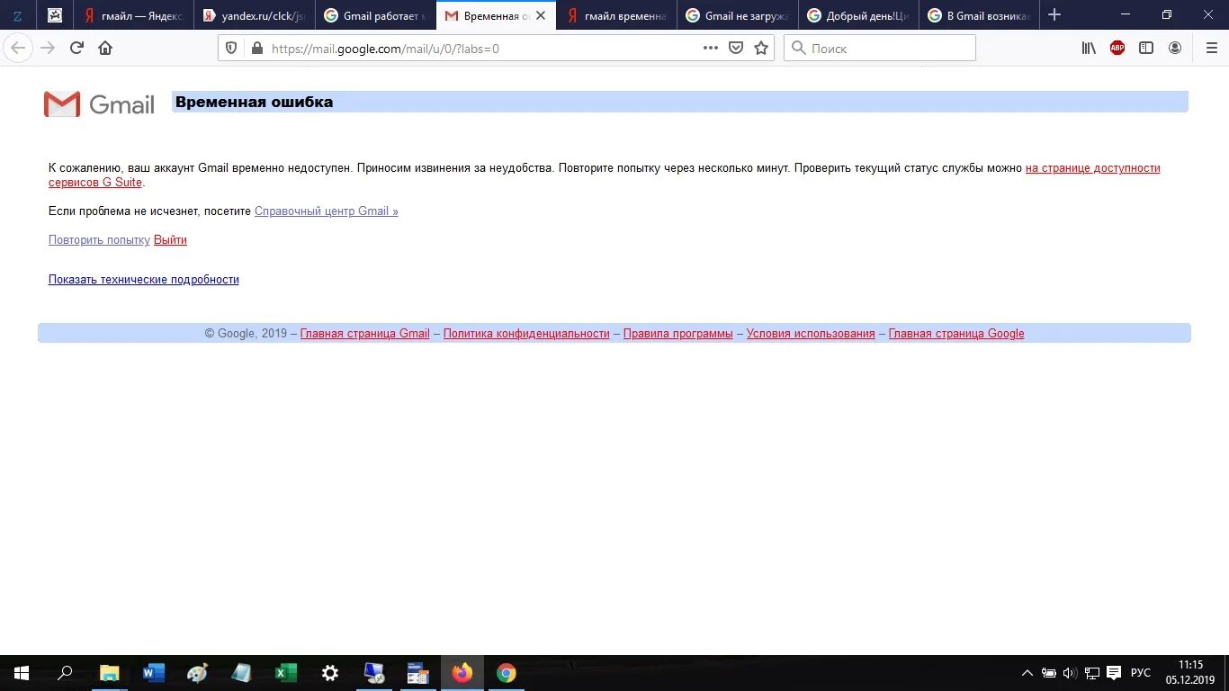Show hidden system tray icons
1229x691 pixels.
point(1027,673)
